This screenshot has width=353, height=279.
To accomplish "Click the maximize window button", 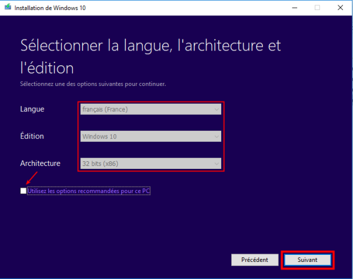I will click(x=317, y=7).
